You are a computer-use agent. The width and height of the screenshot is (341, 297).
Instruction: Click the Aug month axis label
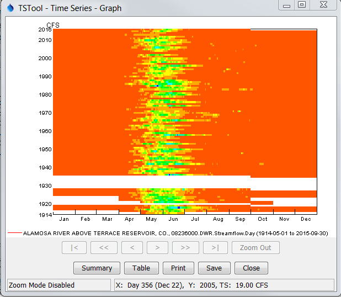[x=218, y=219]
